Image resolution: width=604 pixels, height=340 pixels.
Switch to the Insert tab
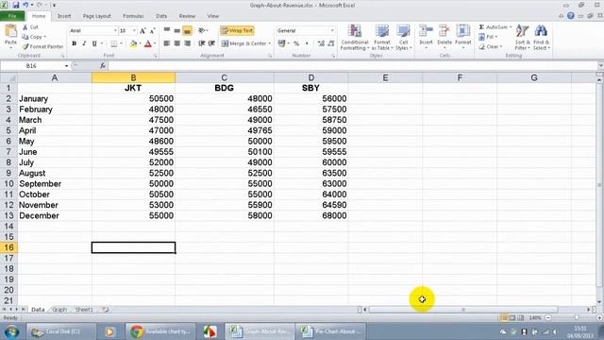64,16
